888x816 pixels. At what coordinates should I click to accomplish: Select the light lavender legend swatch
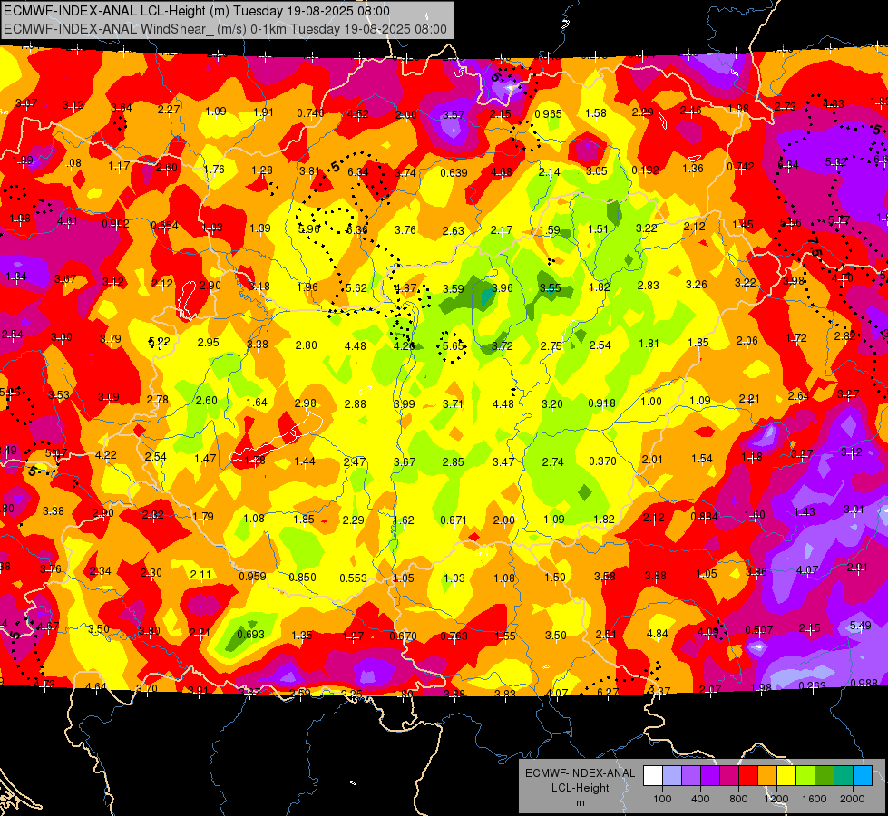671,776
